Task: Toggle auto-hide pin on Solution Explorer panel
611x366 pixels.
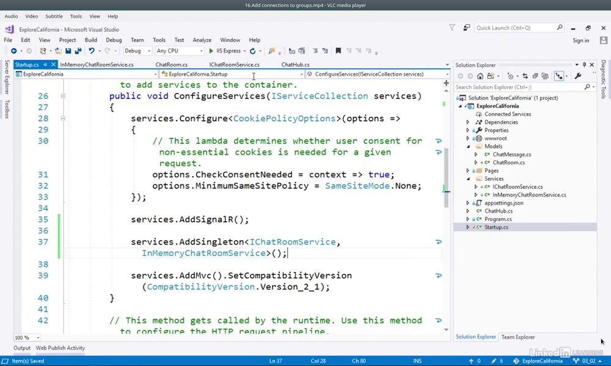Action: pos(584,65)
